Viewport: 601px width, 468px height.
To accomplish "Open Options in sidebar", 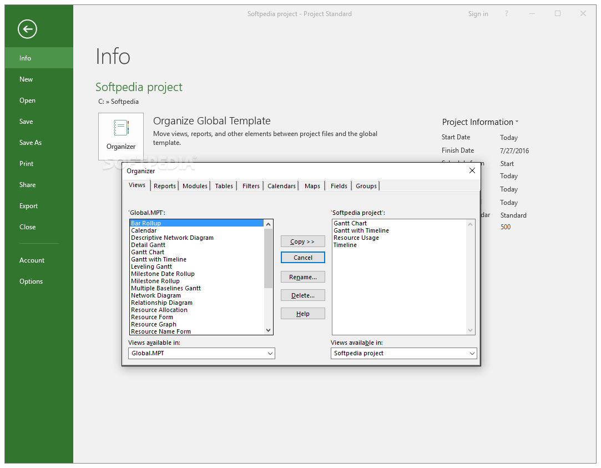I will coord(39,281).
